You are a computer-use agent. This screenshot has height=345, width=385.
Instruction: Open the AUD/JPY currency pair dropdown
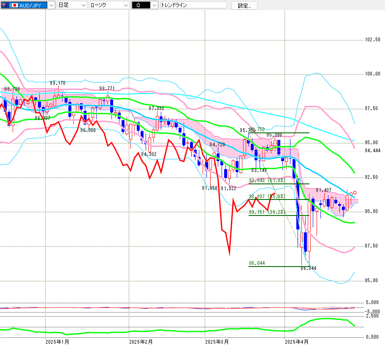point(27,5)
